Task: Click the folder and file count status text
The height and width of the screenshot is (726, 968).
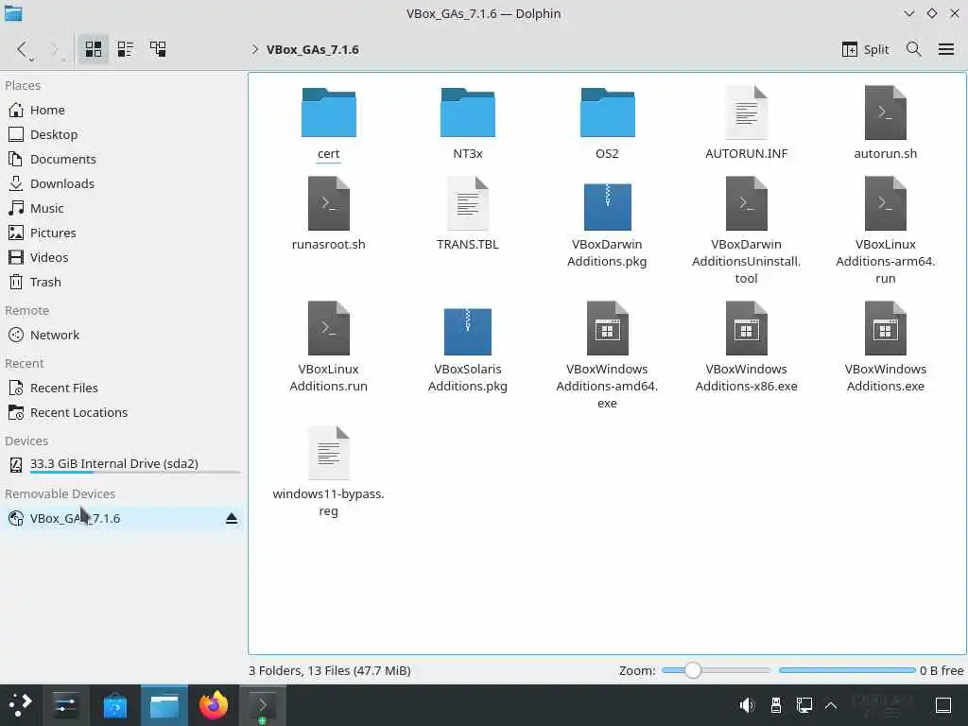Action: (330, 670)
